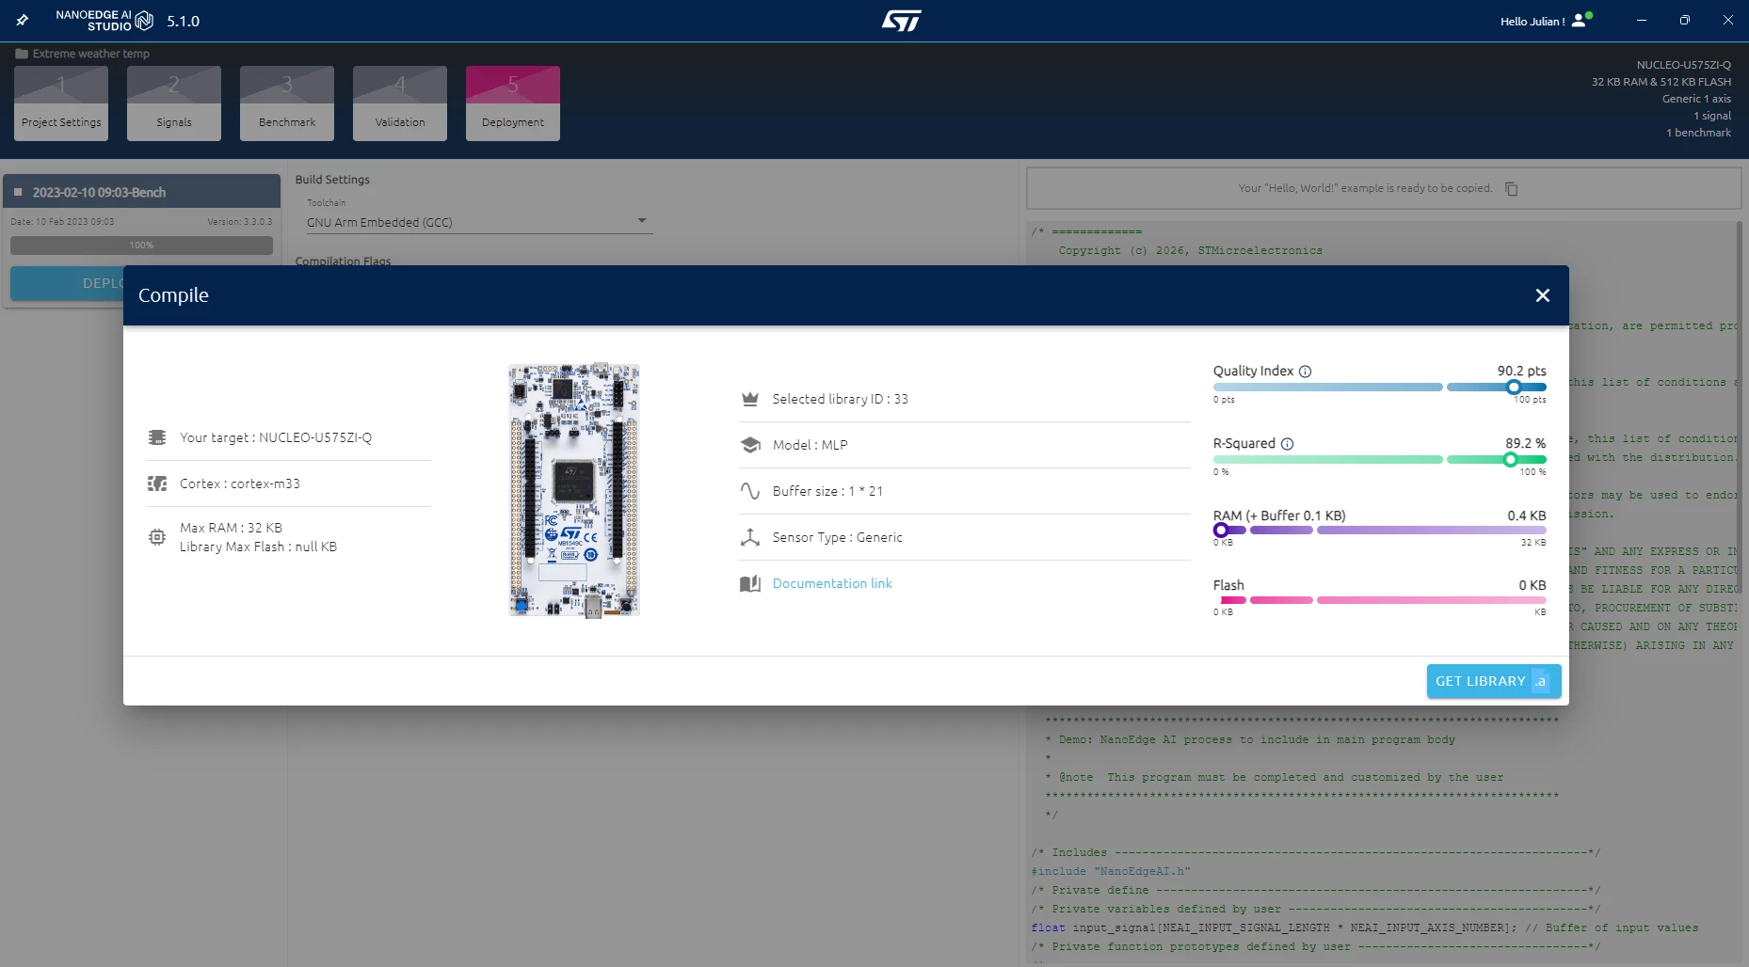This screenshot has height=967, width=1749.
Task: Click the 'Compile' dialog title
Action: (173, 295)
